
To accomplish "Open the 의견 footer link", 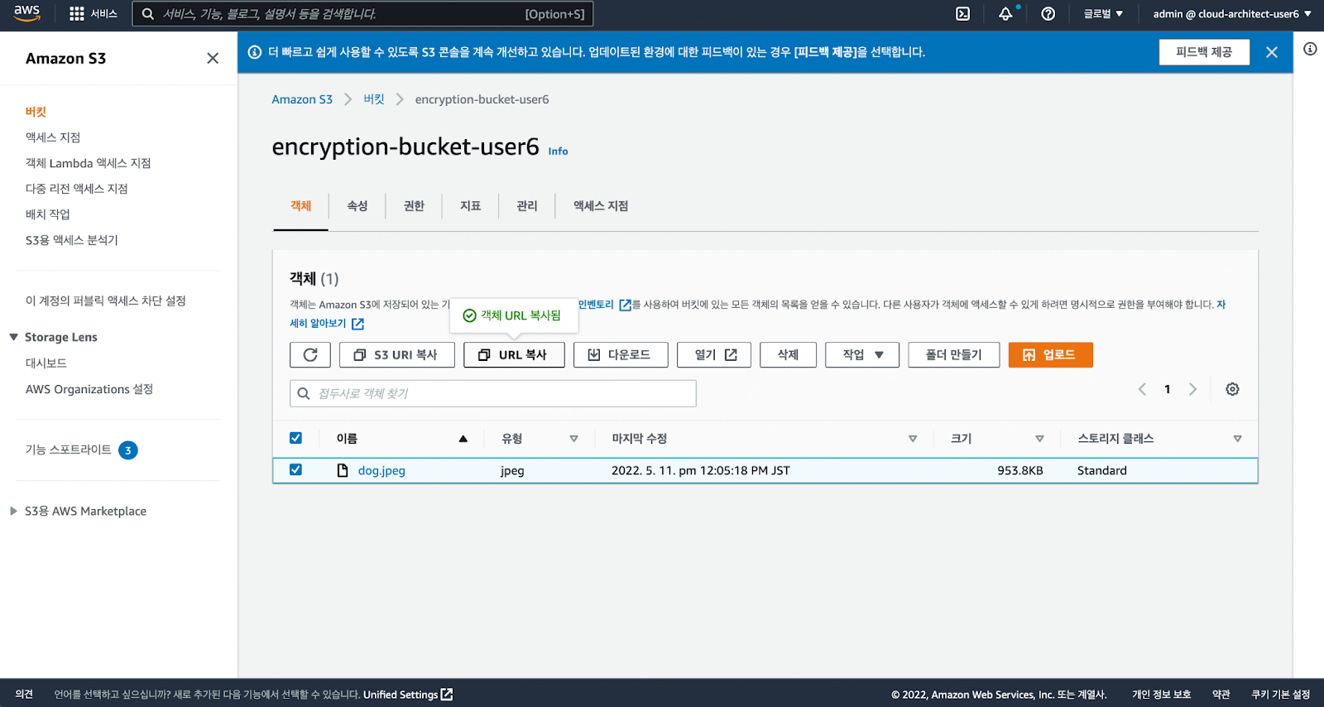I will click(x=24, y=695).
